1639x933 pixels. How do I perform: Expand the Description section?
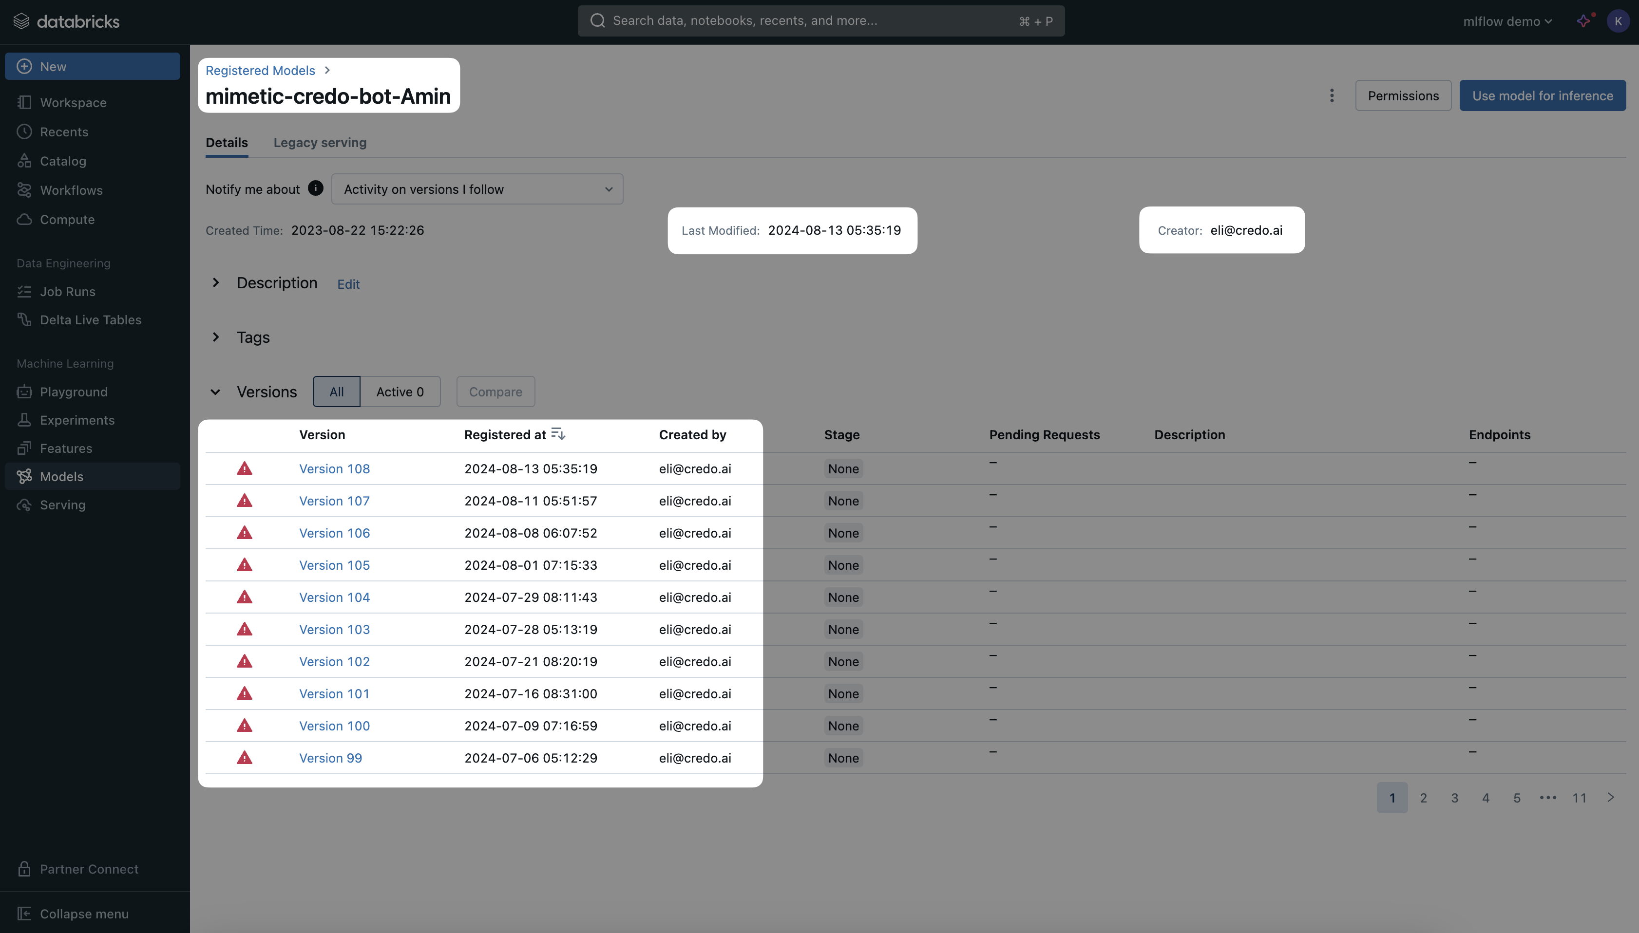coord(216,282)
